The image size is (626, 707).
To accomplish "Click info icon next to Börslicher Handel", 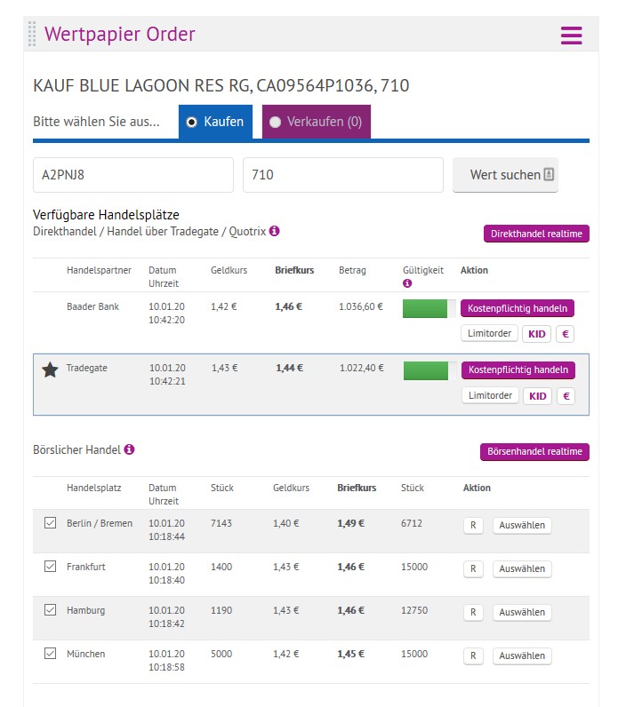I will point(129,450).
